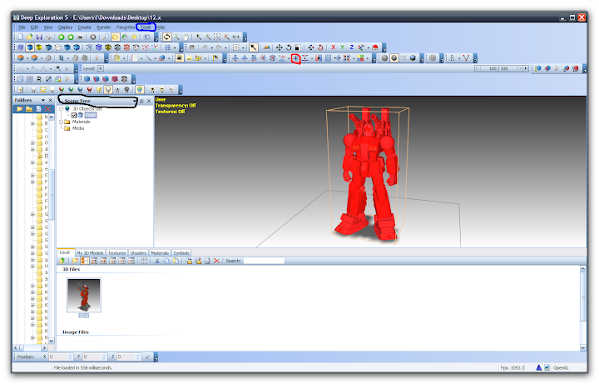Open the Folders panel dropdown arrow
This screenshot has height=384, width=599.
point(43,100)
